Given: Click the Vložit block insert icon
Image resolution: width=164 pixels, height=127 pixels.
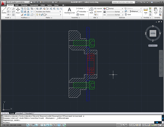Looking at the screenshot, I should click(91, 10).
